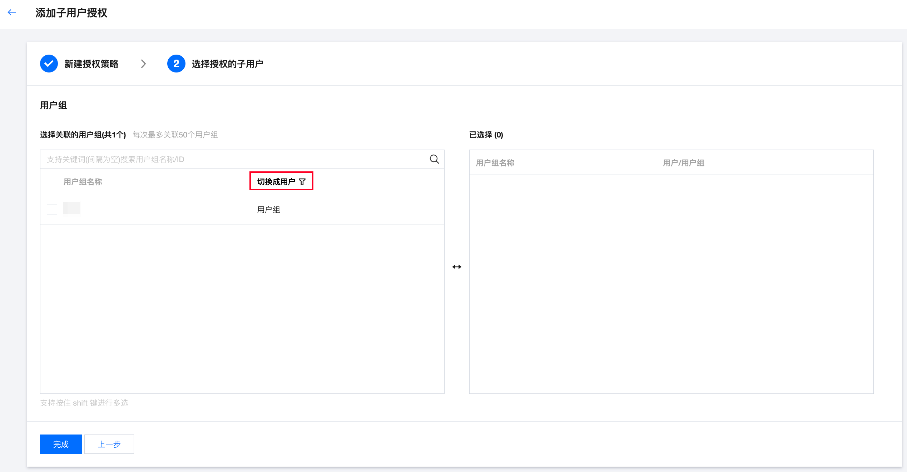The height and width of the screenshot is (472, 907).
Task: Click the chevron arrow between steps
Action: [x=143, y=64]
